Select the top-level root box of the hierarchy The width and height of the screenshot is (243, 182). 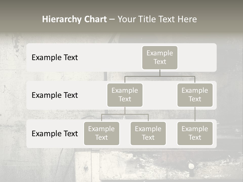pos(160,57)
